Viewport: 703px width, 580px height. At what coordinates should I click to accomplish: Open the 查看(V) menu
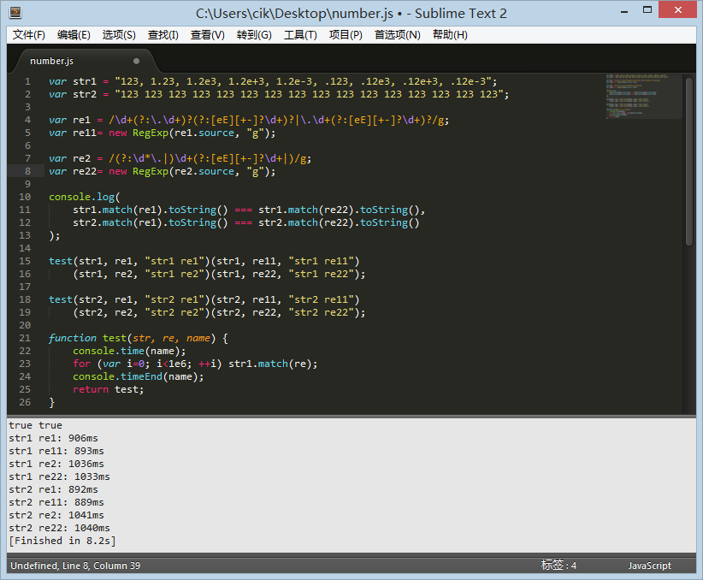pyautogui.click(x=208, y=35)
